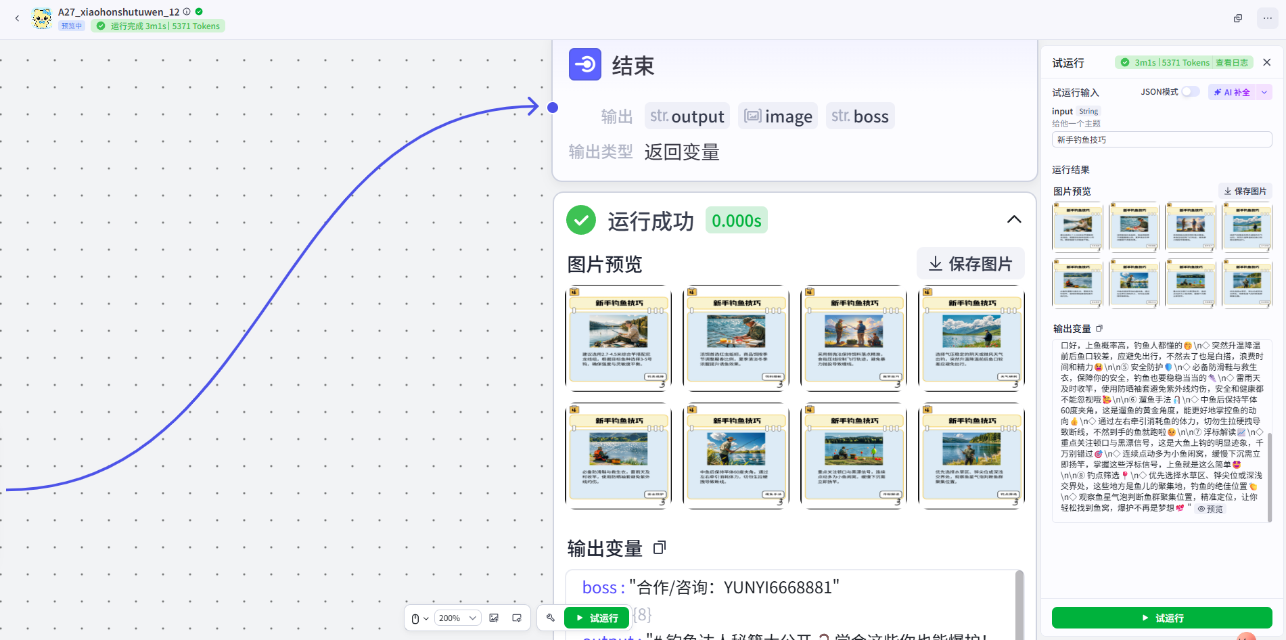Click the 0.000s run time badge

pos(737,220)
